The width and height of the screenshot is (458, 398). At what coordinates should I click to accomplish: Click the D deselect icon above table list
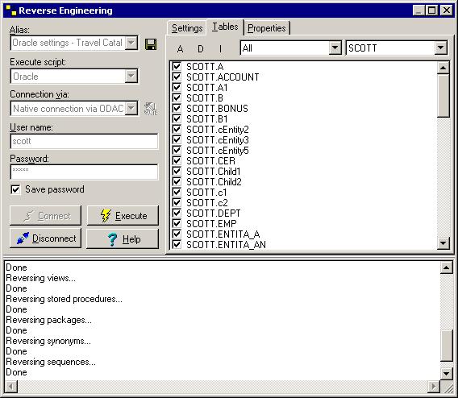tap(200, 48)
